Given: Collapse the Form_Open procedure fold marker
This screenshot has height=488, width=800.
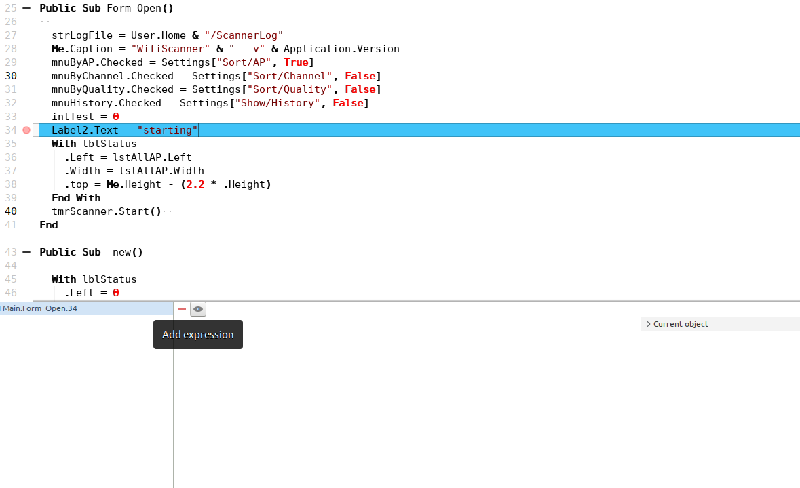Looking at the screenshot, I should (26, 8).
